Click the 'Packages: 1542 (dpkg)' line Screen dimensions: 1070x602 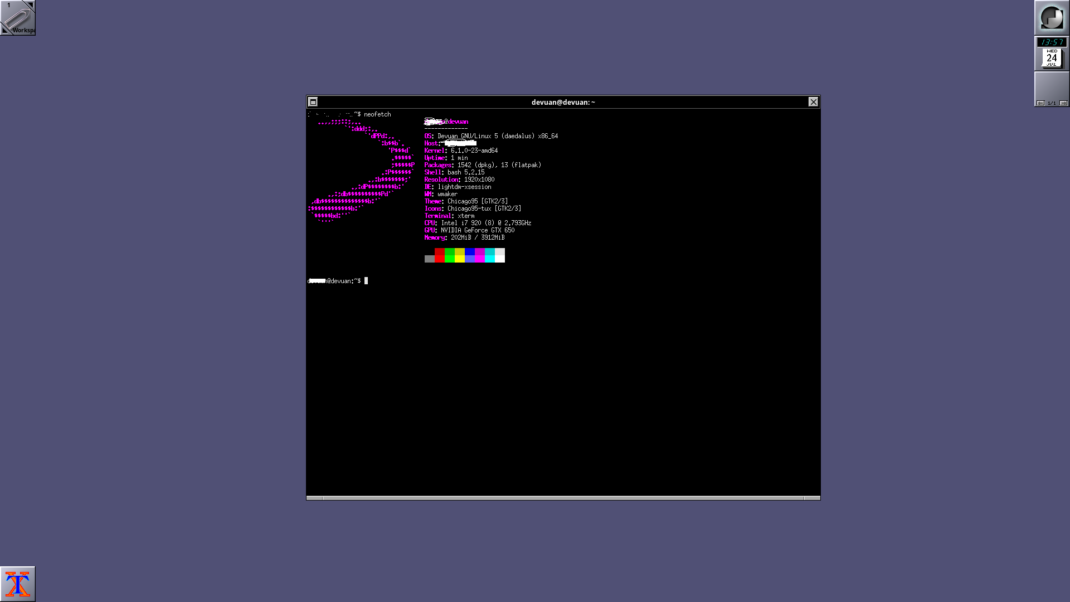pyautogui.click(x=483, y=165)
